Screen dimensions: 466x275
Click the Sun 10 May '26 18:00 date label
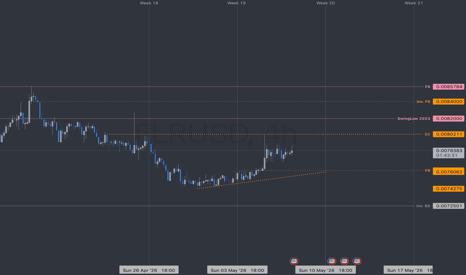[325, 270]
